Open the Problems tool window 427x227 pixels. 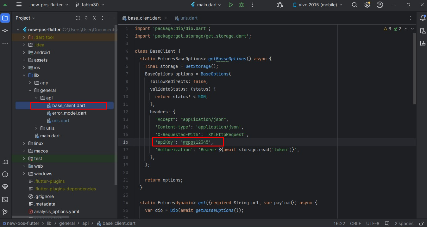point(5,174)
